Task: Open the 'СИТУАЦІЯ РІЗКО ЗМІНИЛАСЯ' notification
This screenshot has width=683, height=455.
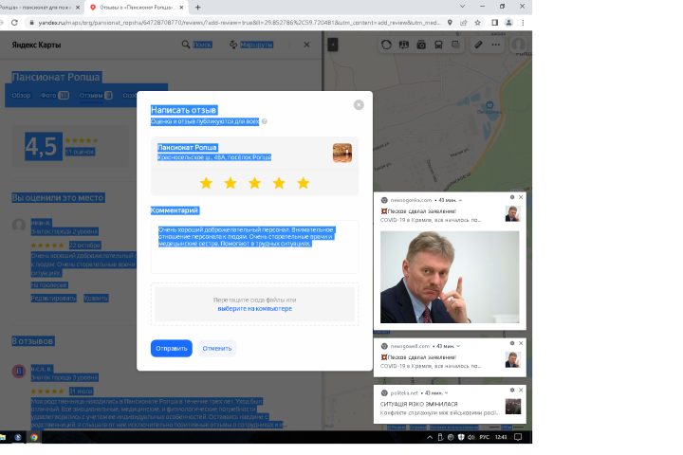Action: pyautogui.click(x=450, y=405)
